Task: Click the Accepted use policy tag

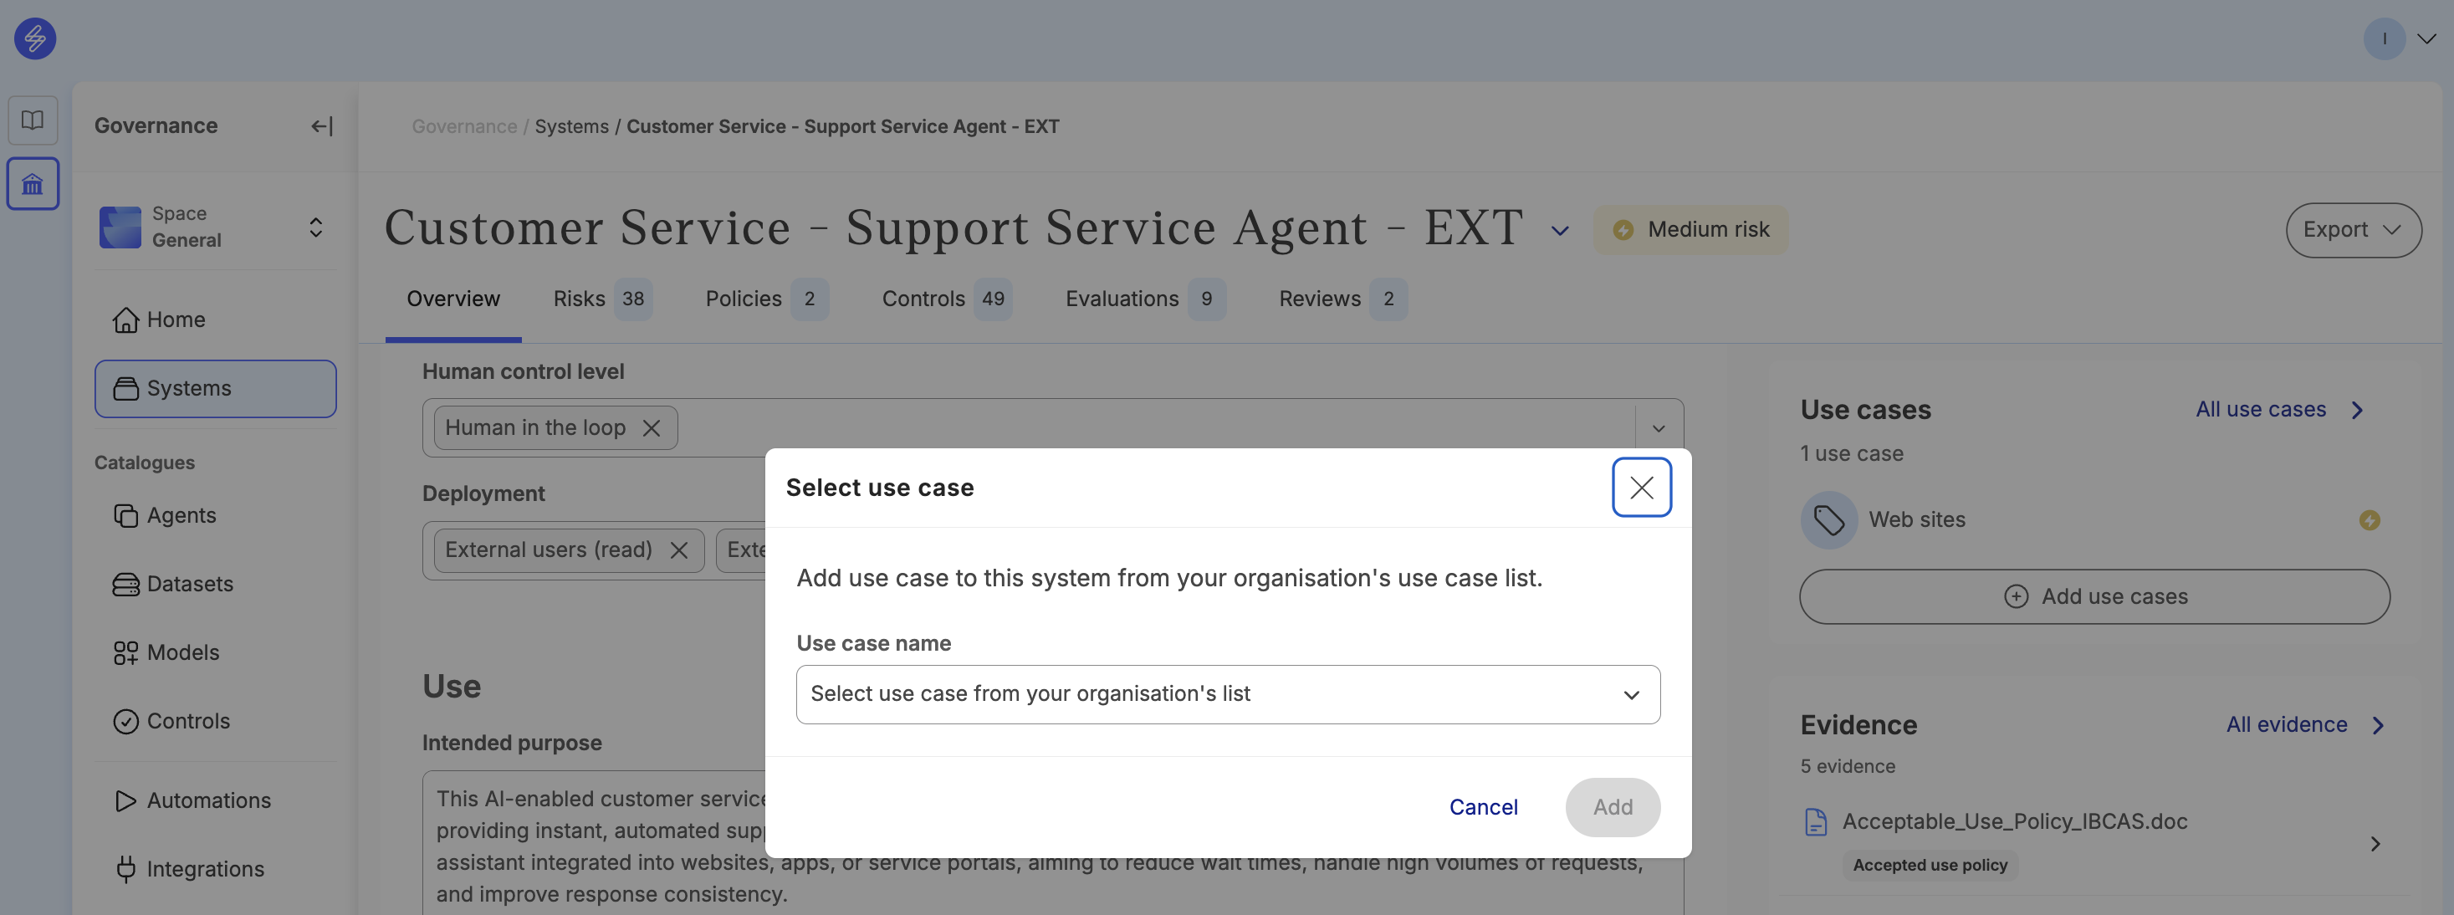Action: pyautogui.click(x=1929, y=866)
